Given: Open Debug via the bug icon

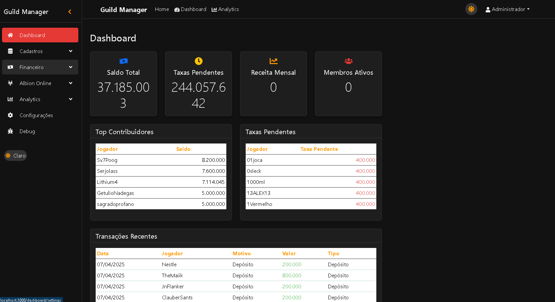Looking at the screenshot, I should (x=10, y=131).
